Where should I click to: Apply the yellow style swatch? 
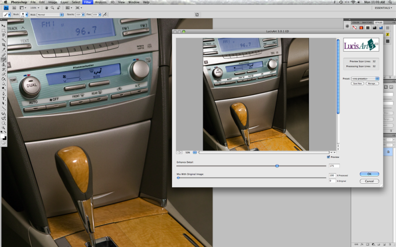pyautogui.click(x=388, y=34)
